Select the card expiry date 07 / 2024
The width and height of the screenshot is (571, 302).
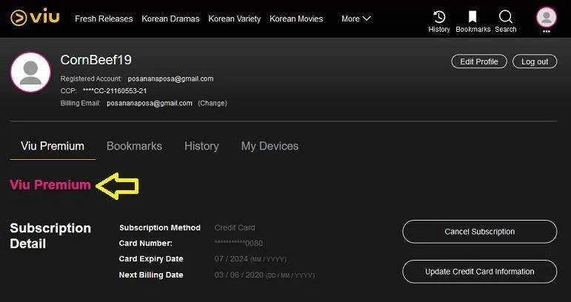[x=231, y=259]
